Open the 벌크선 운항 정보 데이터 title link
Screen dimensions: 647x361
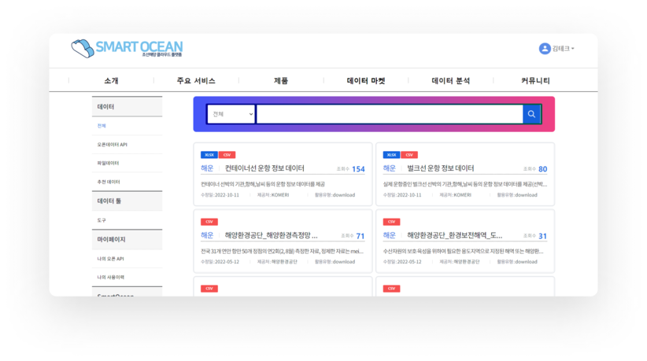[x=441, y=168]
